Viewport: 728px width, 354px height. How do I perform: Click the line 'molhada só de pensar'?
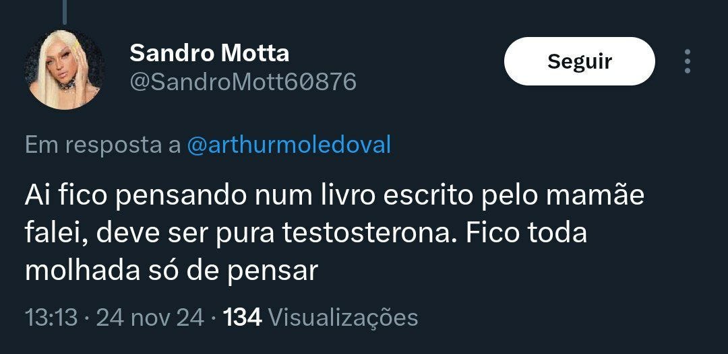click(x=171, y=271)
